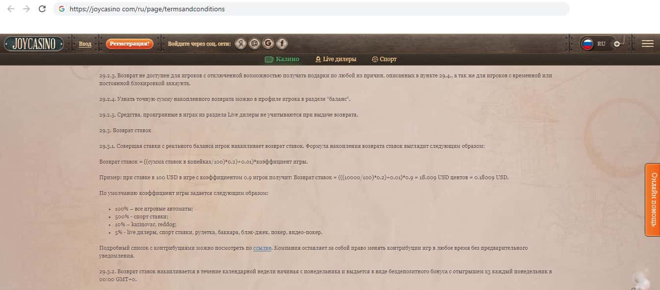Click the Russian flag icon

pos(587,44)
